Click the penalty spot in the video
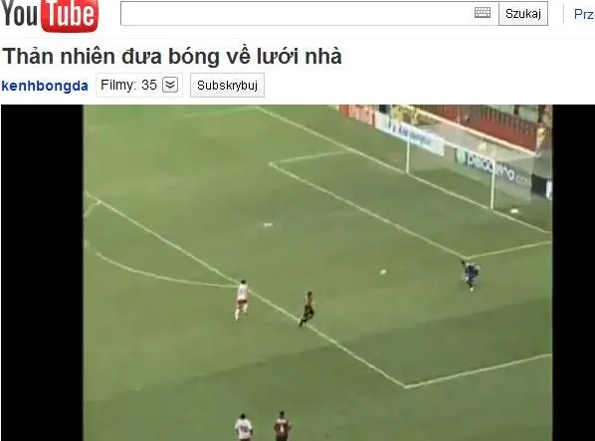 coord(268,225)
